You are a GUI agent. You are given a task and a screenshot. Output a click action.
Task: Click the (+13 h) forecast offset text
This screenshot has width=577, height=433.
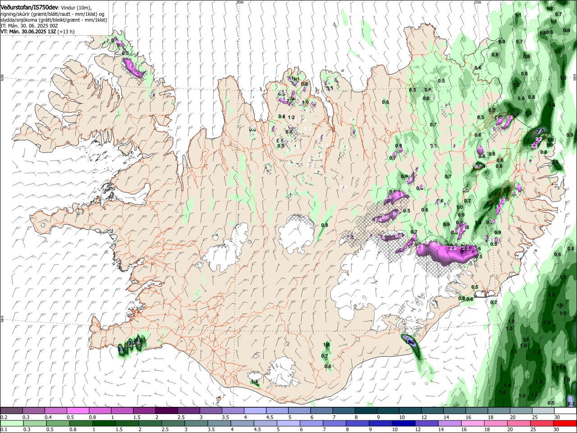pyautogui.click(x=66, y=32)
